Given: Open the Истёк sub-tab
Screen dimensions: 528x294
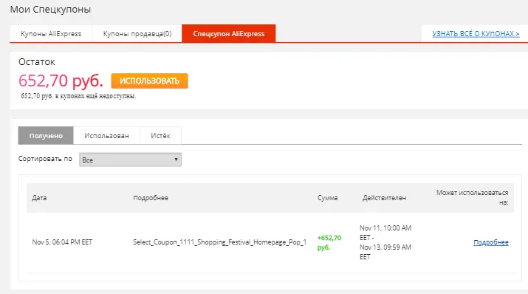Looking at the screenshot, I should 160,136.
